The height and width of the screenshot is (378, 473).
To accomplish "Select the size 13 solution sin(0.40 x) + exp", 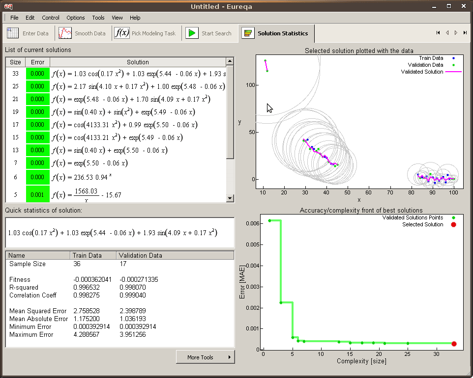I will click(x=116, y=150).
